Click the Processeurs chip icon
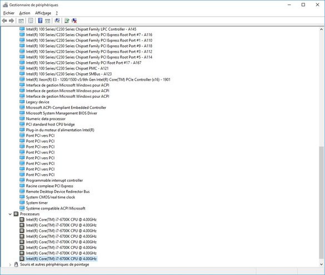The image size is (325, 275). (16, 214)
